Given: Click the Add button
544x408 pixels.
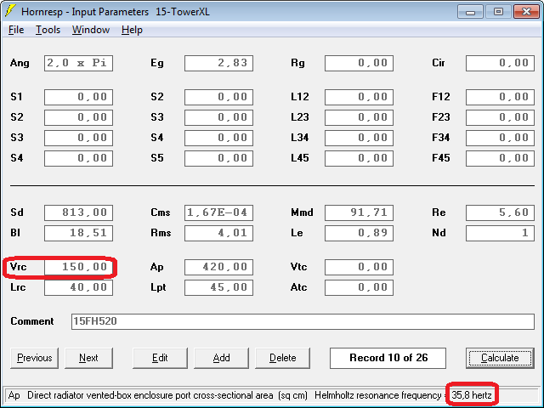Looking at the screenshot, I should click(x=221, y=358).
